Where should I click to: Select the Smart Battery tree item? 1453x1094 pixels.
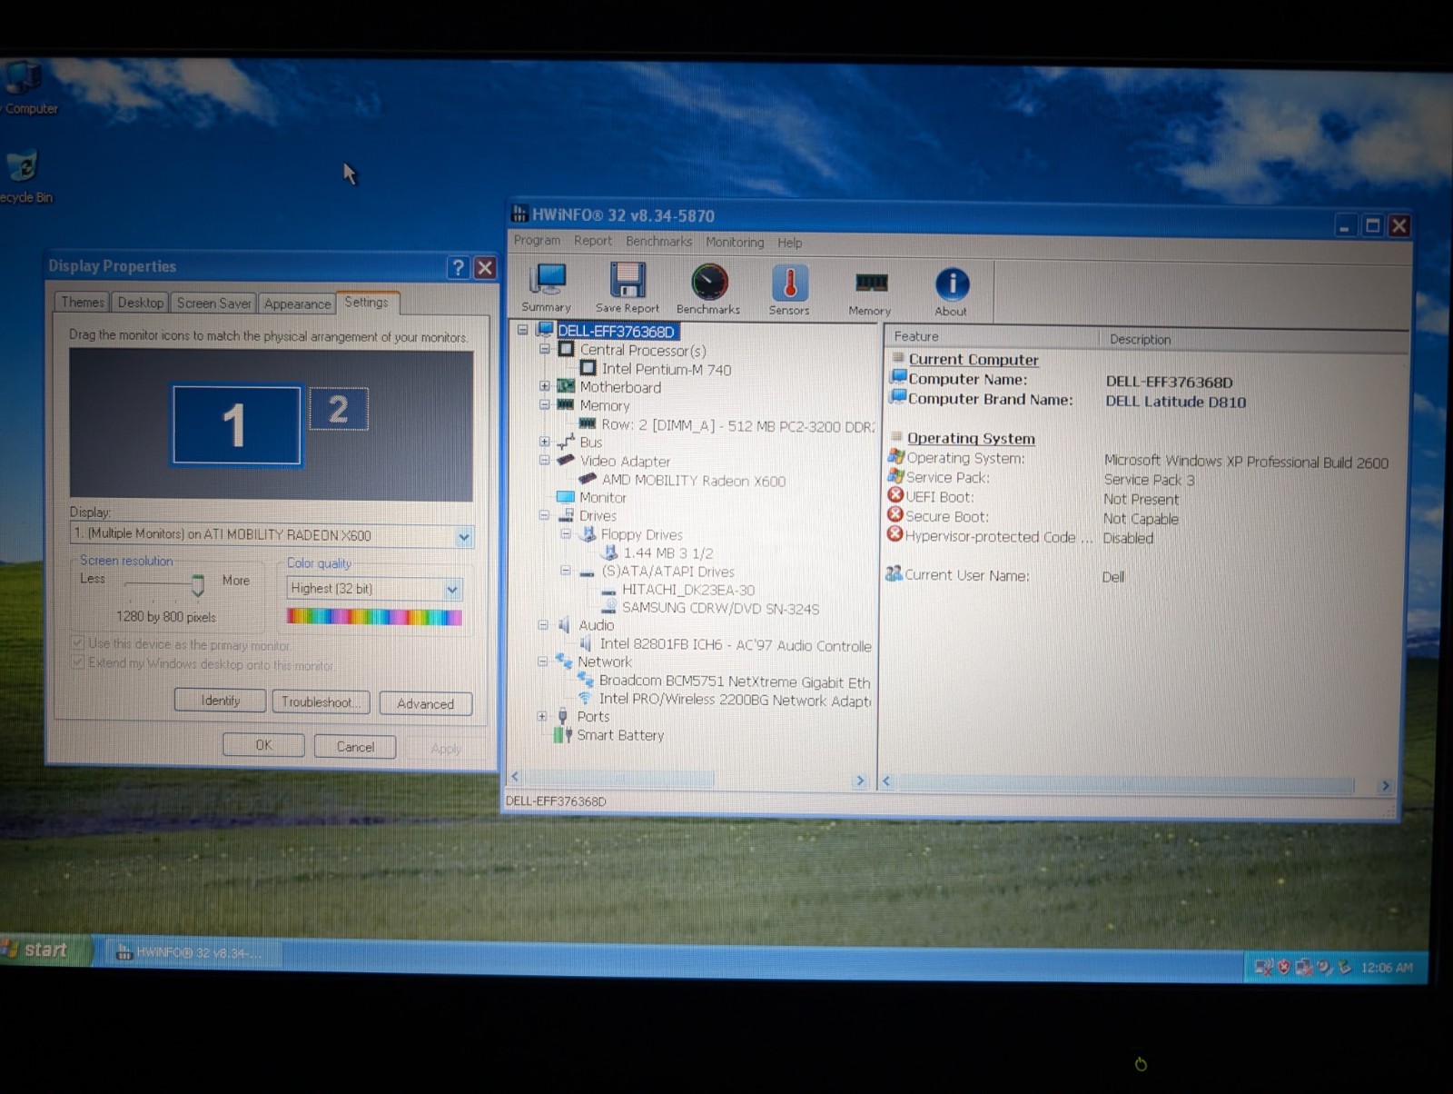[x=620, y=735]
